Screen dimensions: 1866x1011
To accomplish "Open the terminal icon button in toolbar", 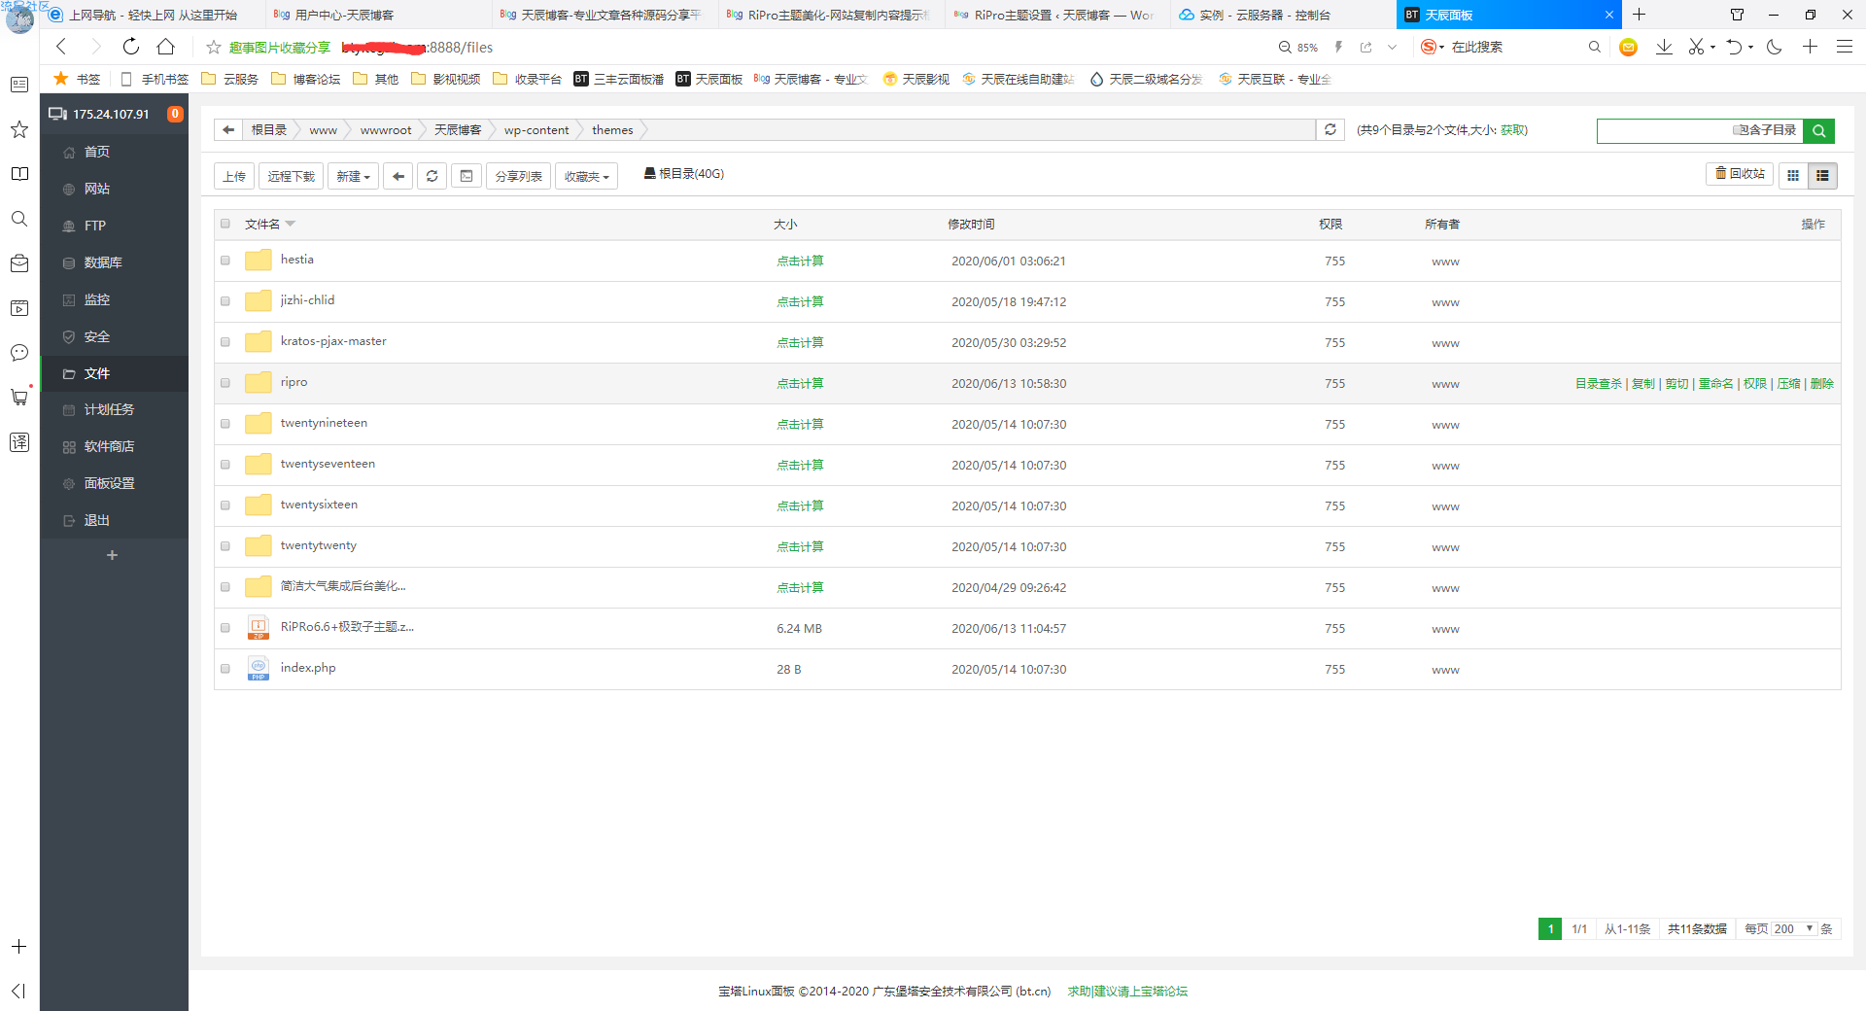I will pyautogui.click(x=466, y=176).
